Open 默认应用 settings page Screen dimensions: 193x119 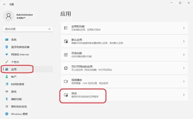coord(124,41)
